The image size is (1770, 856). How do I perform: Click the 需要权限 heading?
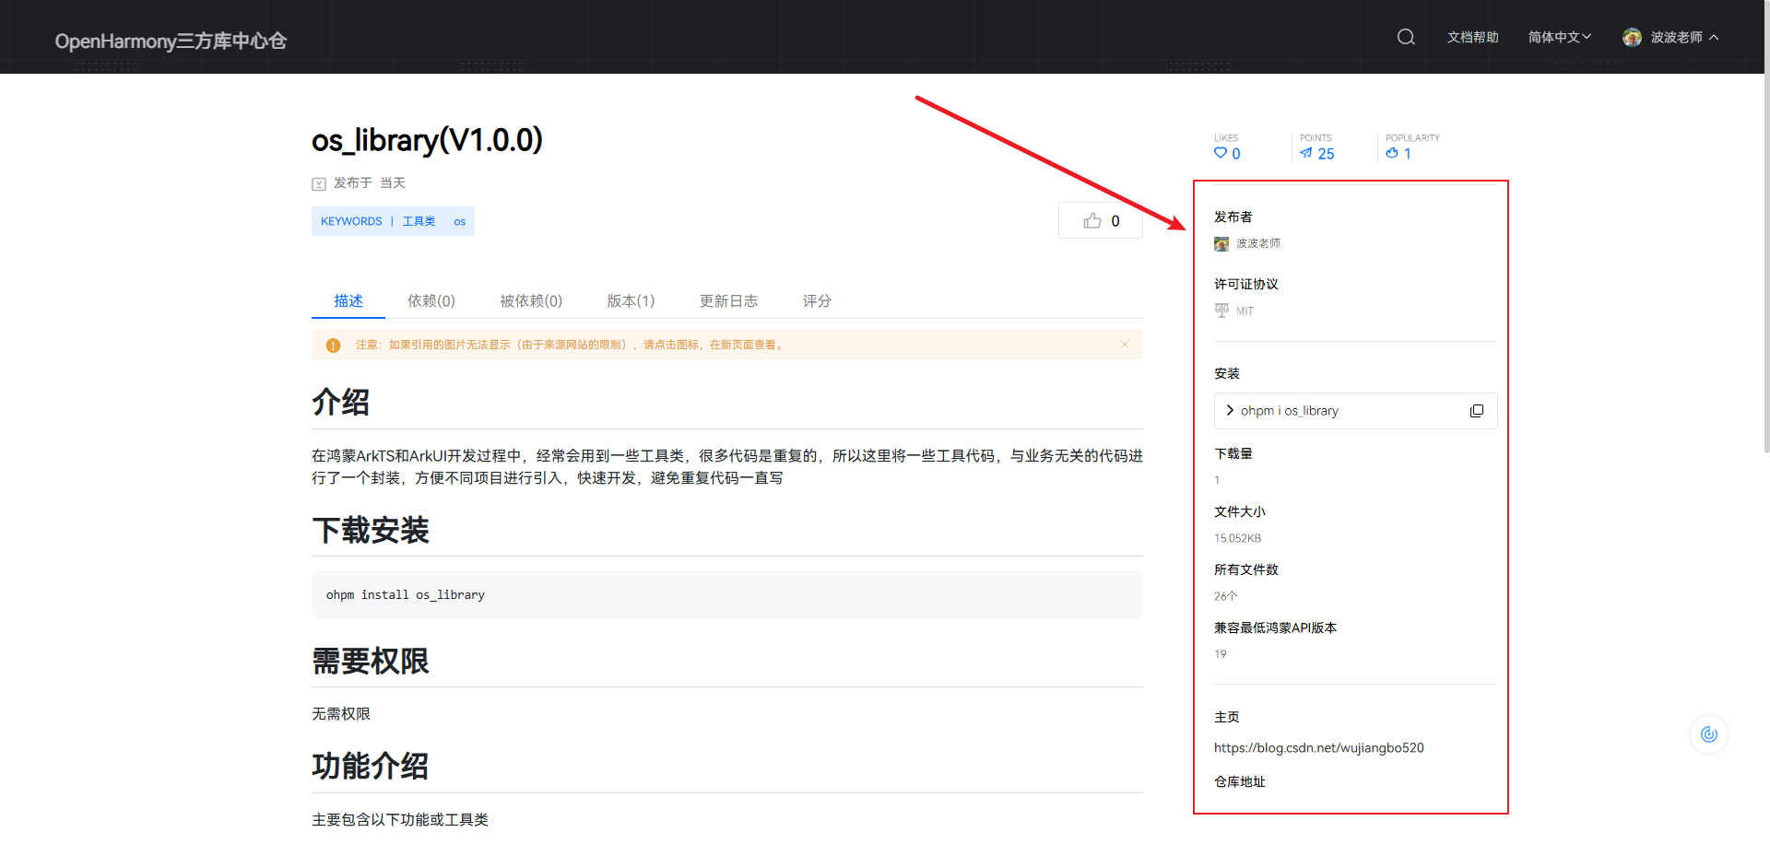(371, 661)
